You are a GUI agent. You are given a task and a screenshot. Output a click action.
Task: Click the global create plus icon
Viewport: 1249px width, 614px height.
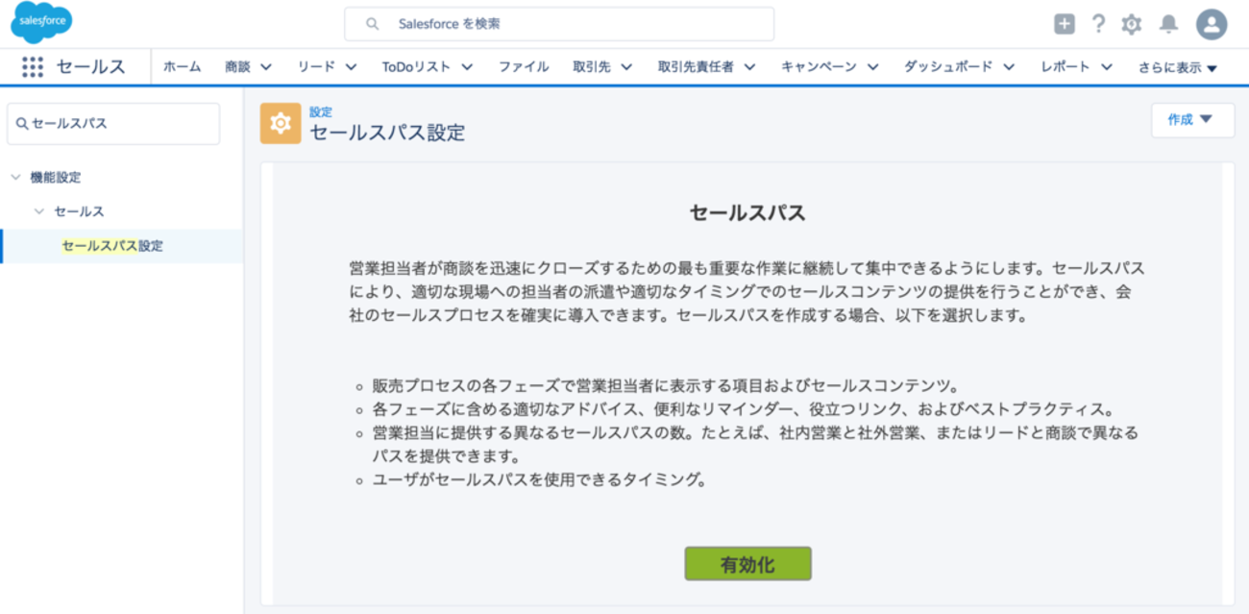coord(1065,24)
